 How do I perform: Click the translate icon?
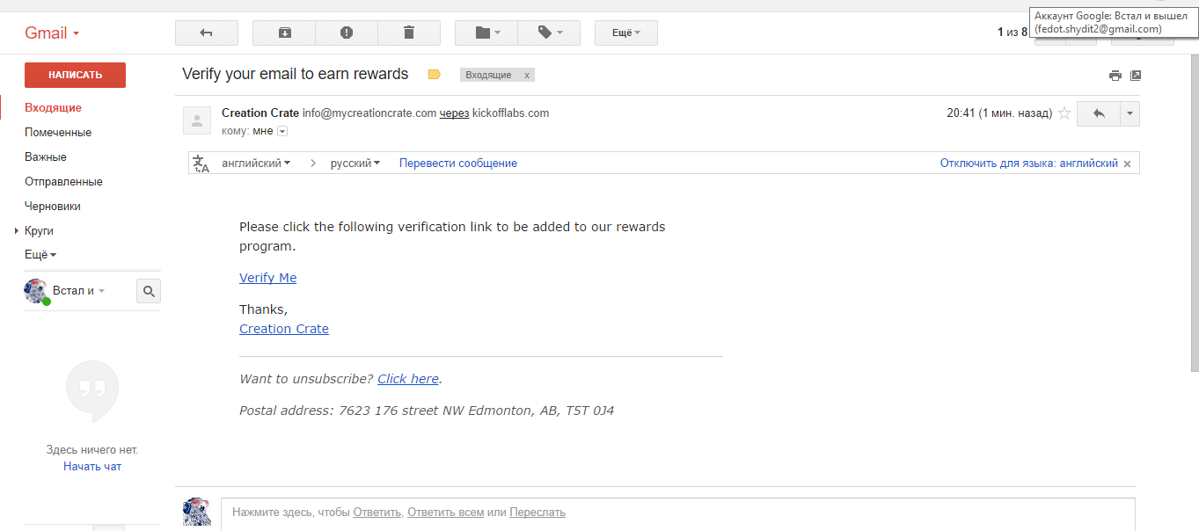click(201, 164)
